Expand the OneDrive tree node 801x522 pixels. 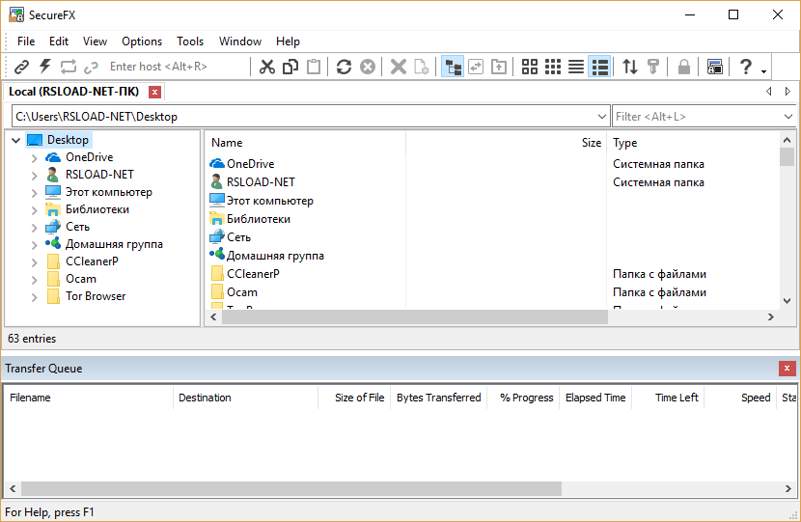[34, 158]
